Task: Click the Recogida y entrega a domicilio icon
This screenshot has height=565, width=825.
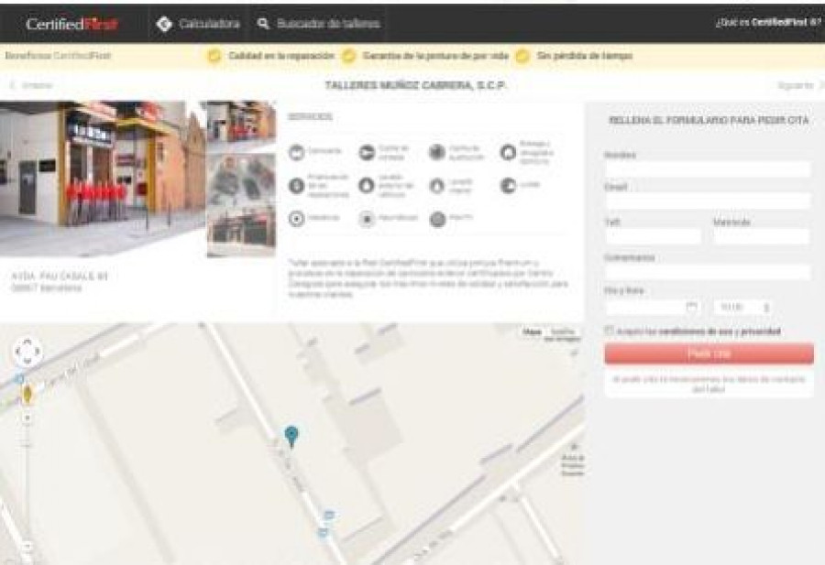Action: pyautogui.click(x=508, y=152)
